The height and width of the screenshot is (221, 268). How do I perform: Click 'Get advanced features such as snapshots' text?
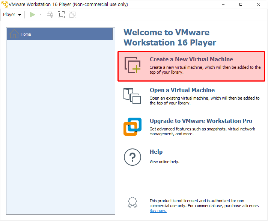point(202,132)
